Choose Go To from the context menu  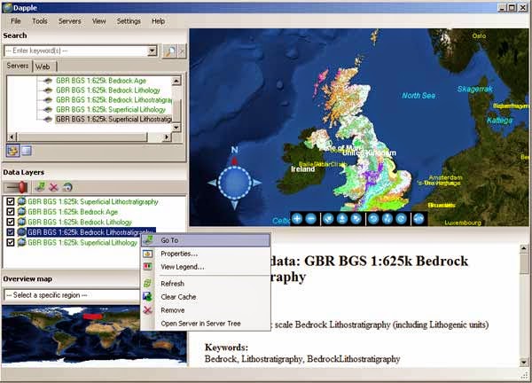tap(206, 240)
